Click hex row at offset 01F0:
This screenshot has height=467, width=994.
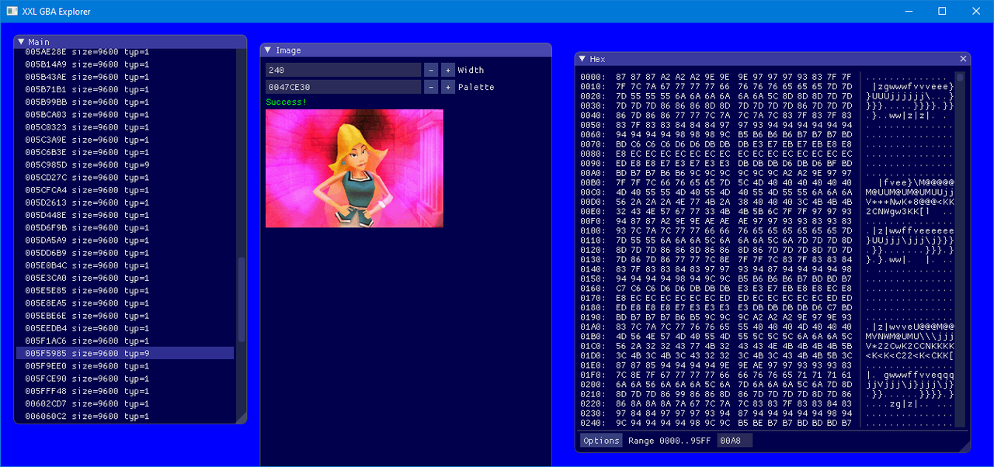point(767,375)
